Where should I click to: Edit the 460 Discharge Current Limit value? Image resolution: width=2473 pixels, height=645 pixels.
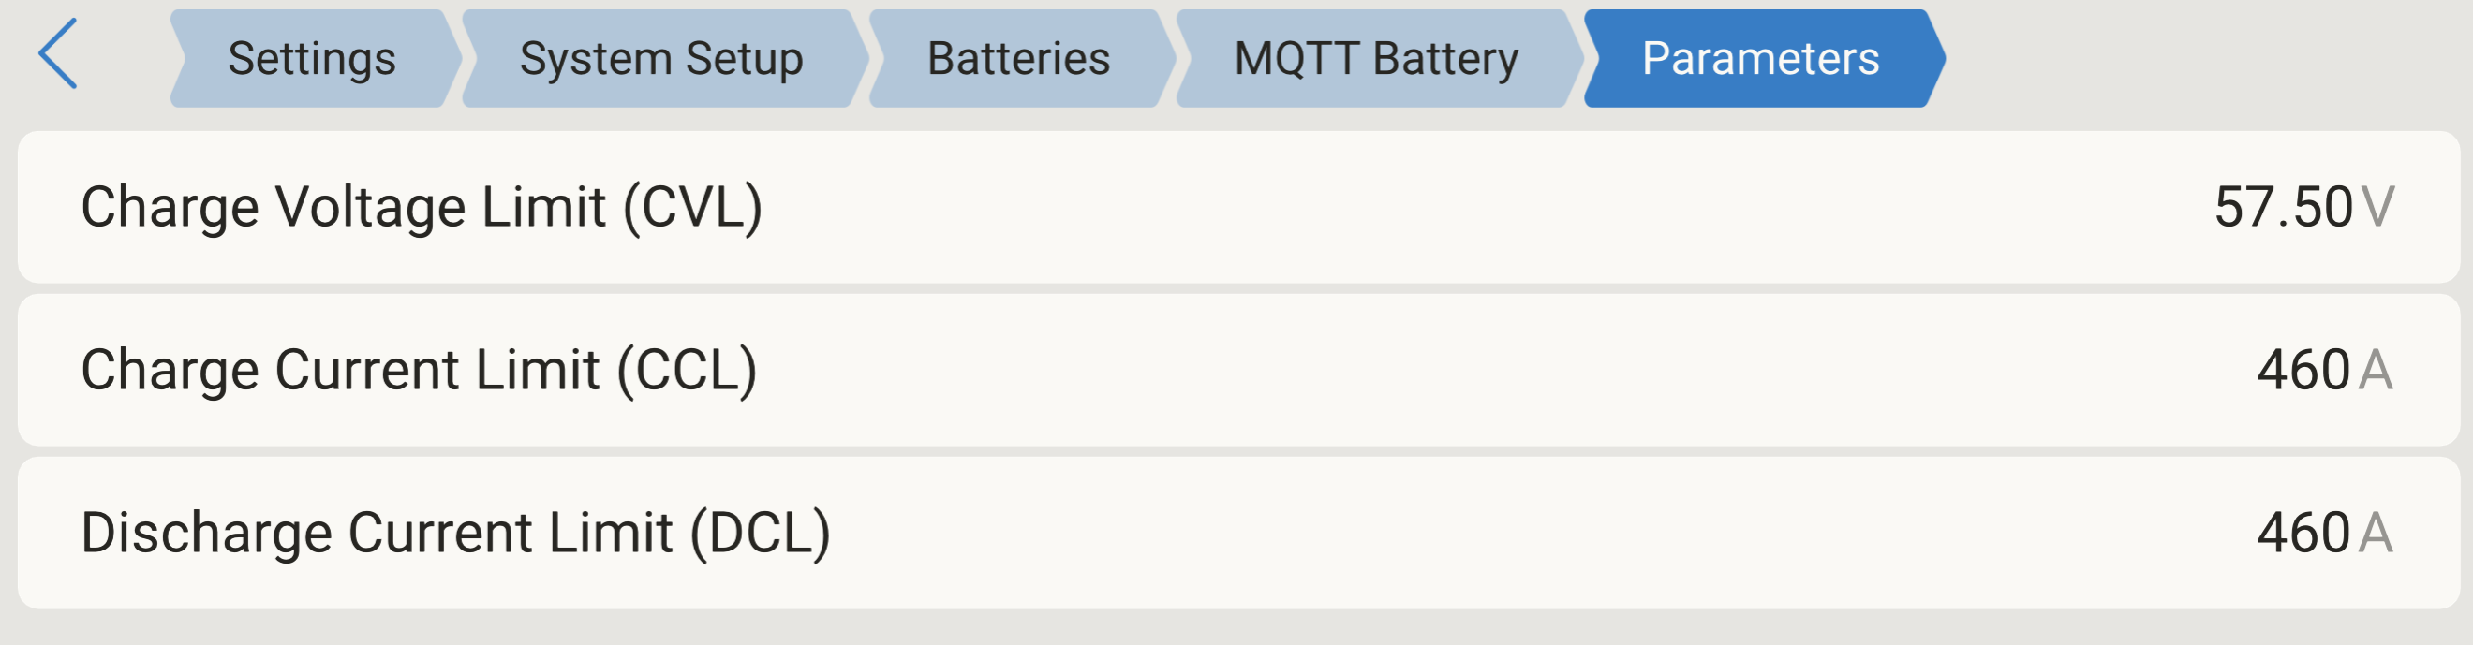[x=2303, y=534]
